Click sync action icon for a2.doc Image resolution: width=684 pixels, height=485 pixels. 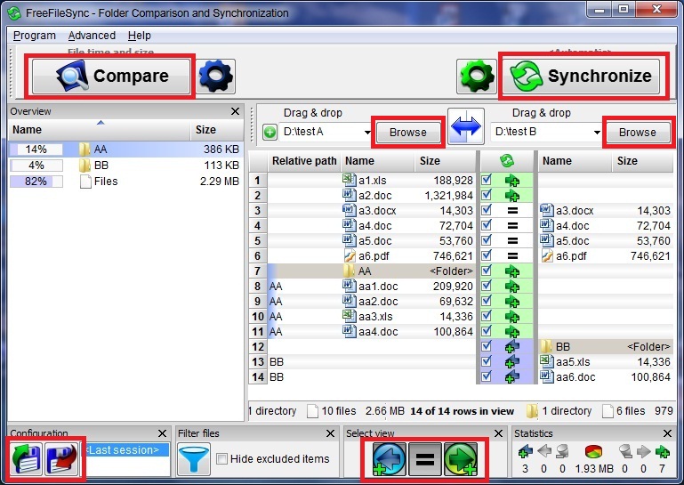point(512,195)
